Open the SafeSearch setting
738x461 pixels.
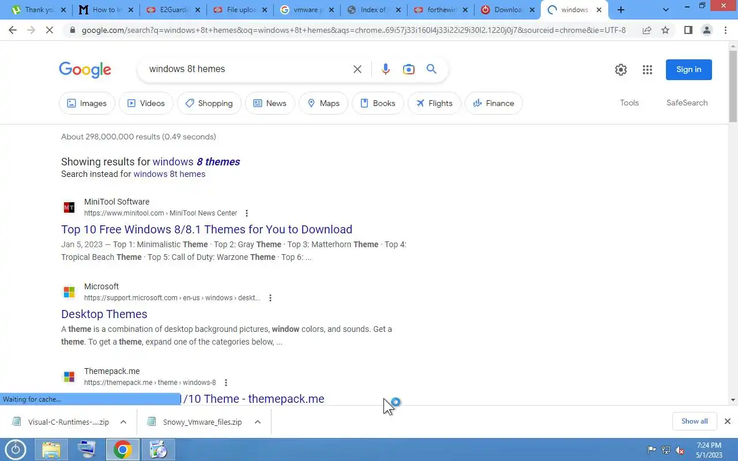click(x=687, y=103)
